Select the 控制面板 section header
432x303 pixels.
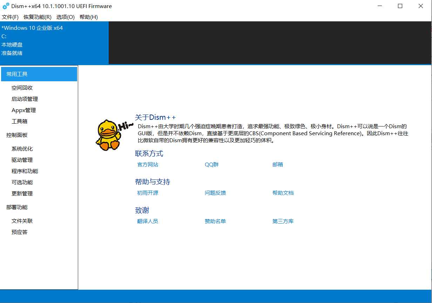(x=17, y=135)
